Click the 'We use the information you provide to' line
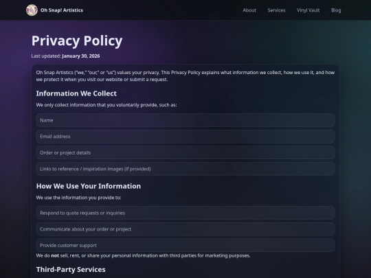371x278 pixels. point(78,198)
